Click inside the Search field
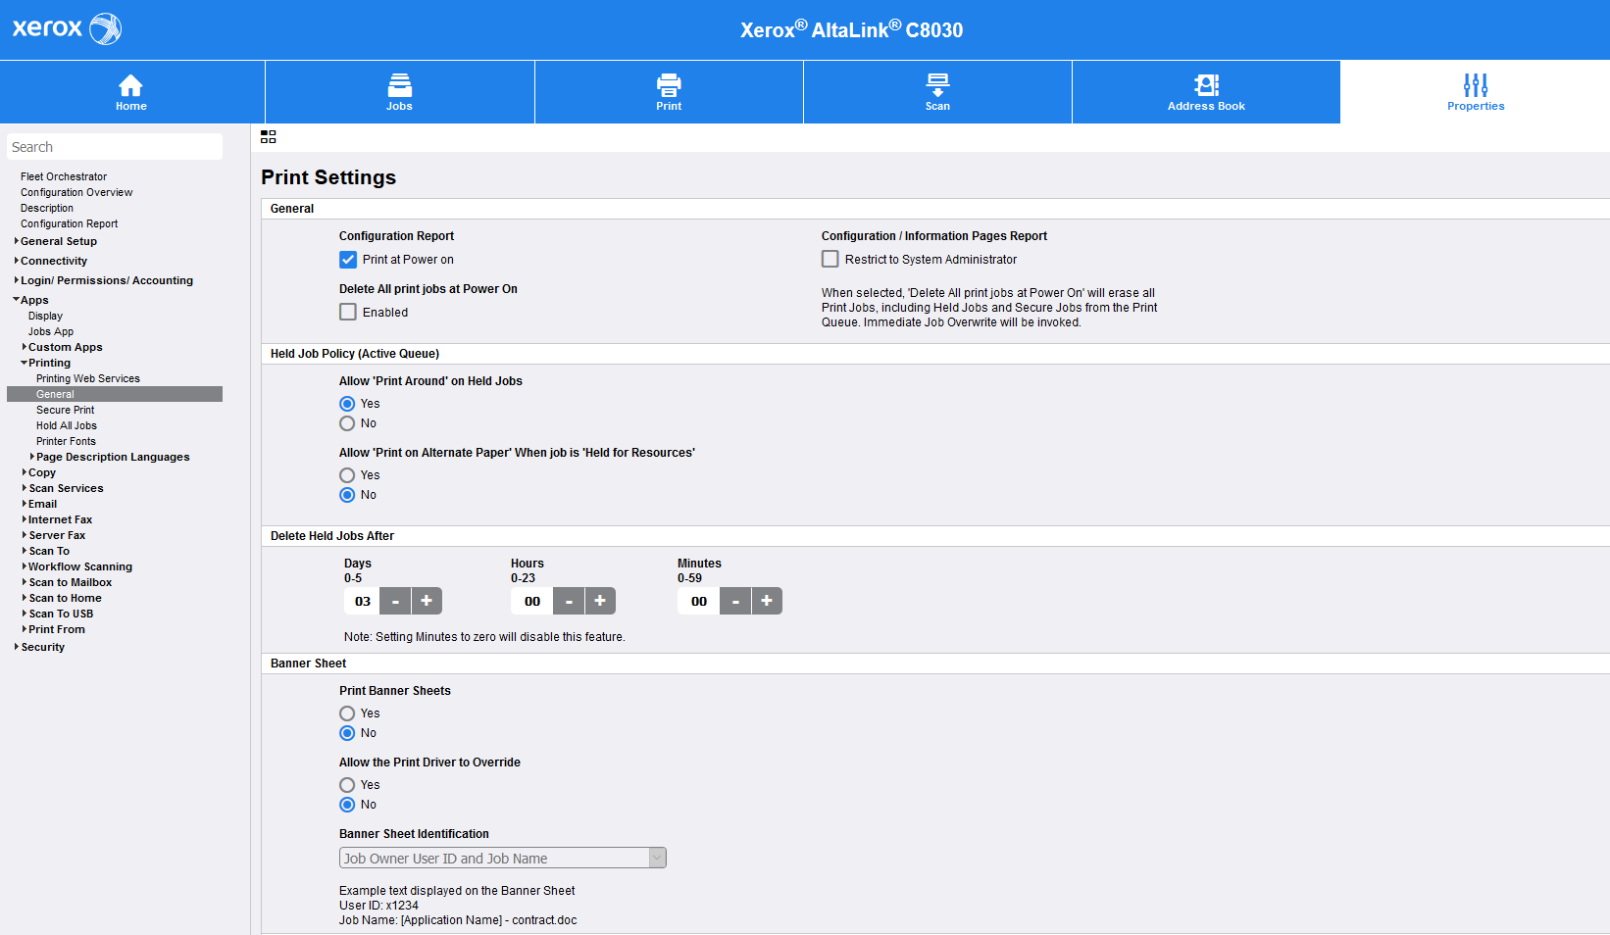Image resolution: width=1610 pixels, height=935 pixels. [x=115, y=146]
